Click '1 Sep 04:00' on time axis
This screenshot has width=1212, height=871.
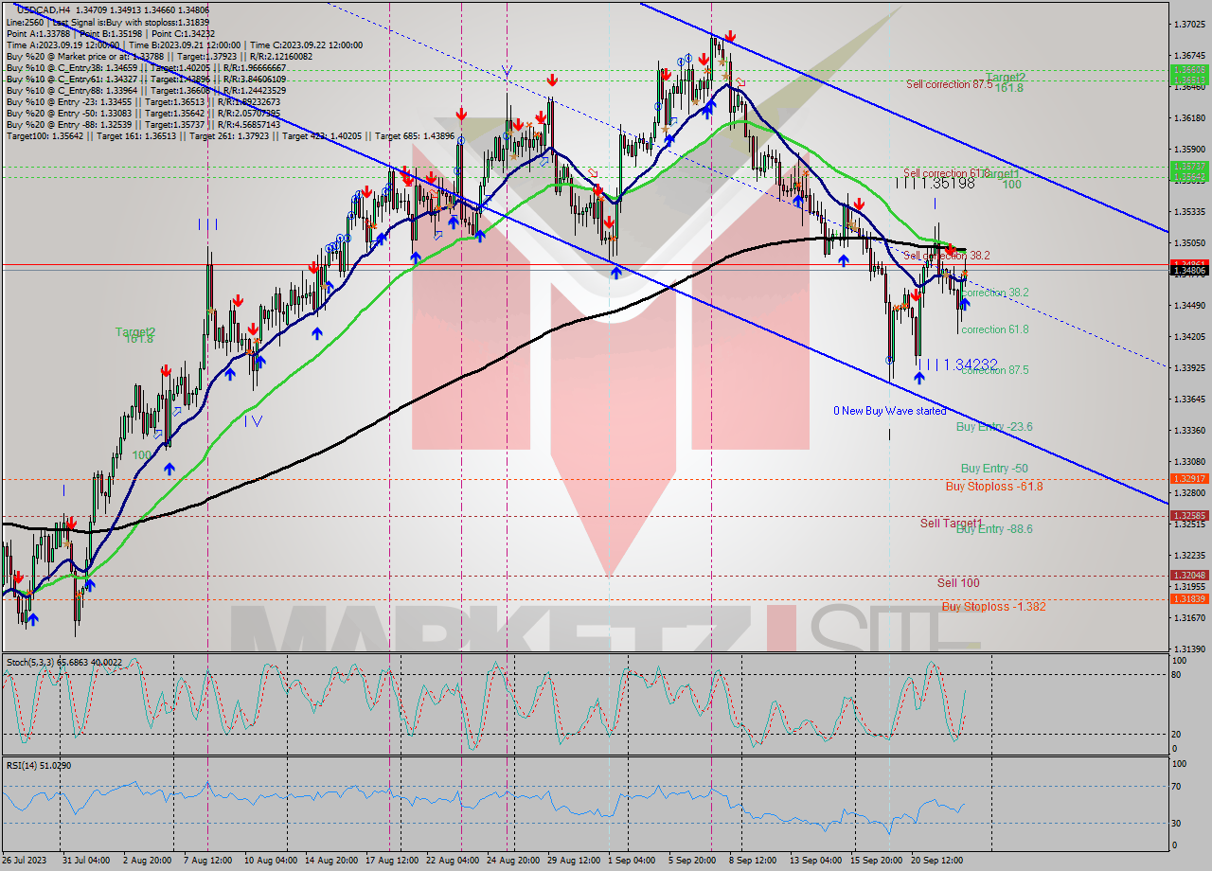click(x=633, y=861)
